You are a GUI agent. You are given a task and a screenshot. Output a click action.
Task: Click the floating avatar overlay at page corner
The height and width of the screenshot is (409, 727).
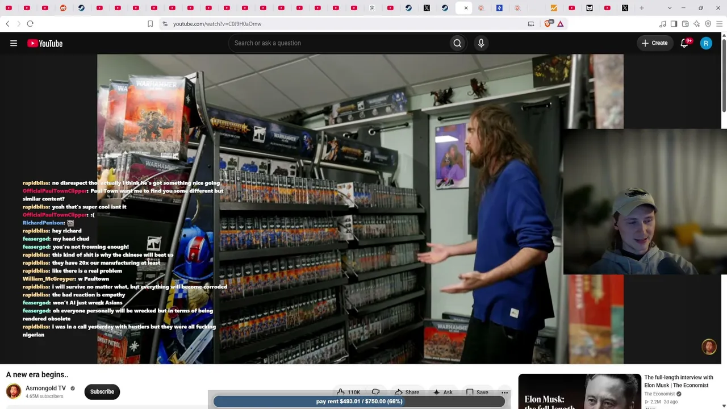[709, 347]
